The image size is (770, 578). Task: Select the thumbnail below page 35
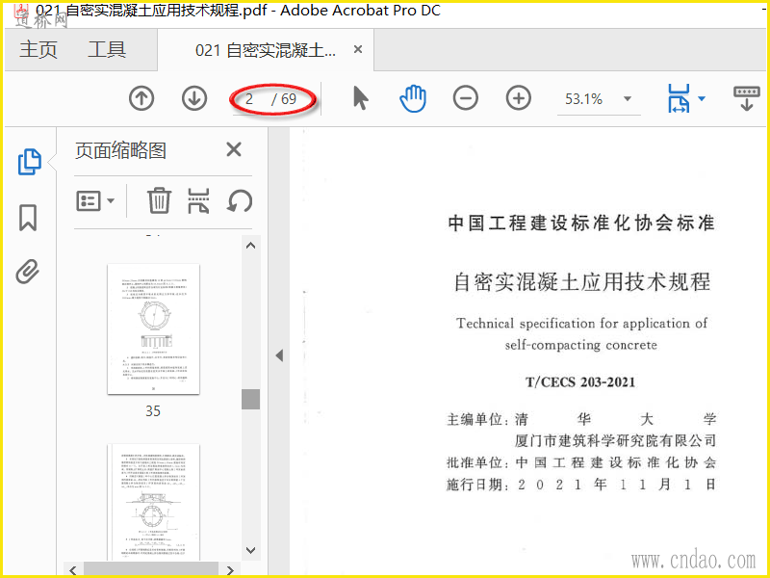(154, 502)
